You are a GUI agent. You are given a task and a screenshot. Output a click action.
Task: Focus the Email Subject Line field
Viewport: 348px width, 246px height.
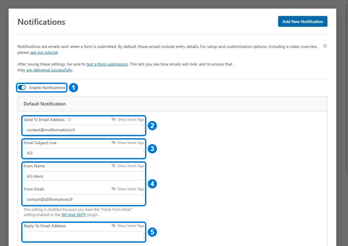[x=84, y=153]
